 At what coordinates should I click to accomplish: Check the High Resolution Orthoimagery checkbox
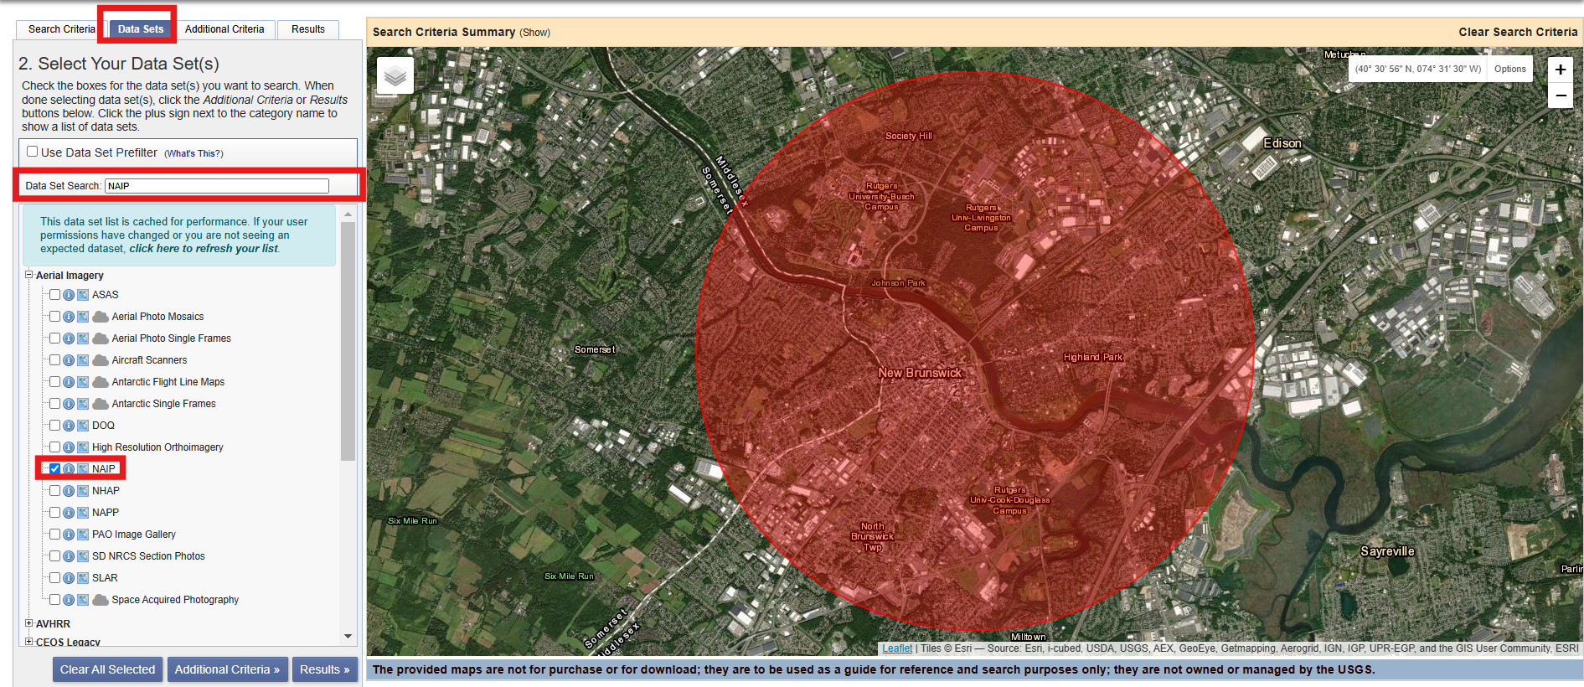[54, 447]
